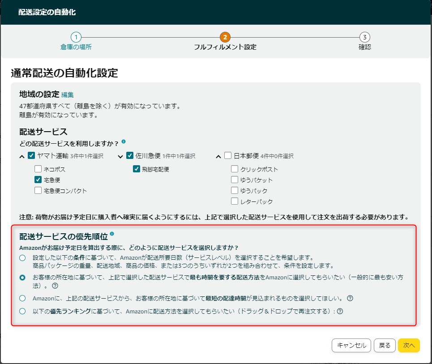Click the 通常配送の自動化設定 heading

(64, 73)
